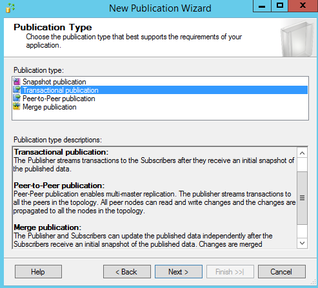Click the Merge publication description heading

(48, 227)
